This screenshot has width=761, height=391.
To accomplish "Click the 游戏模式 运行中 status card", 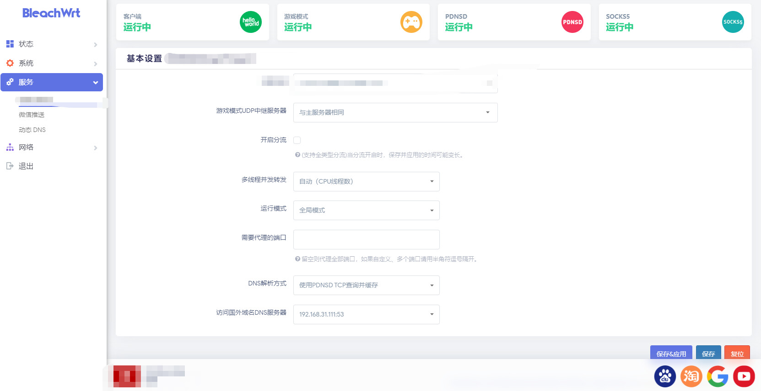I will click(x=353, y=22).
